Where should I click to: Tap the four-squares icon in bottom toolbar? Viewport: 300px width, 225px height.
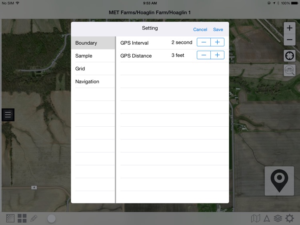point(22,218)
